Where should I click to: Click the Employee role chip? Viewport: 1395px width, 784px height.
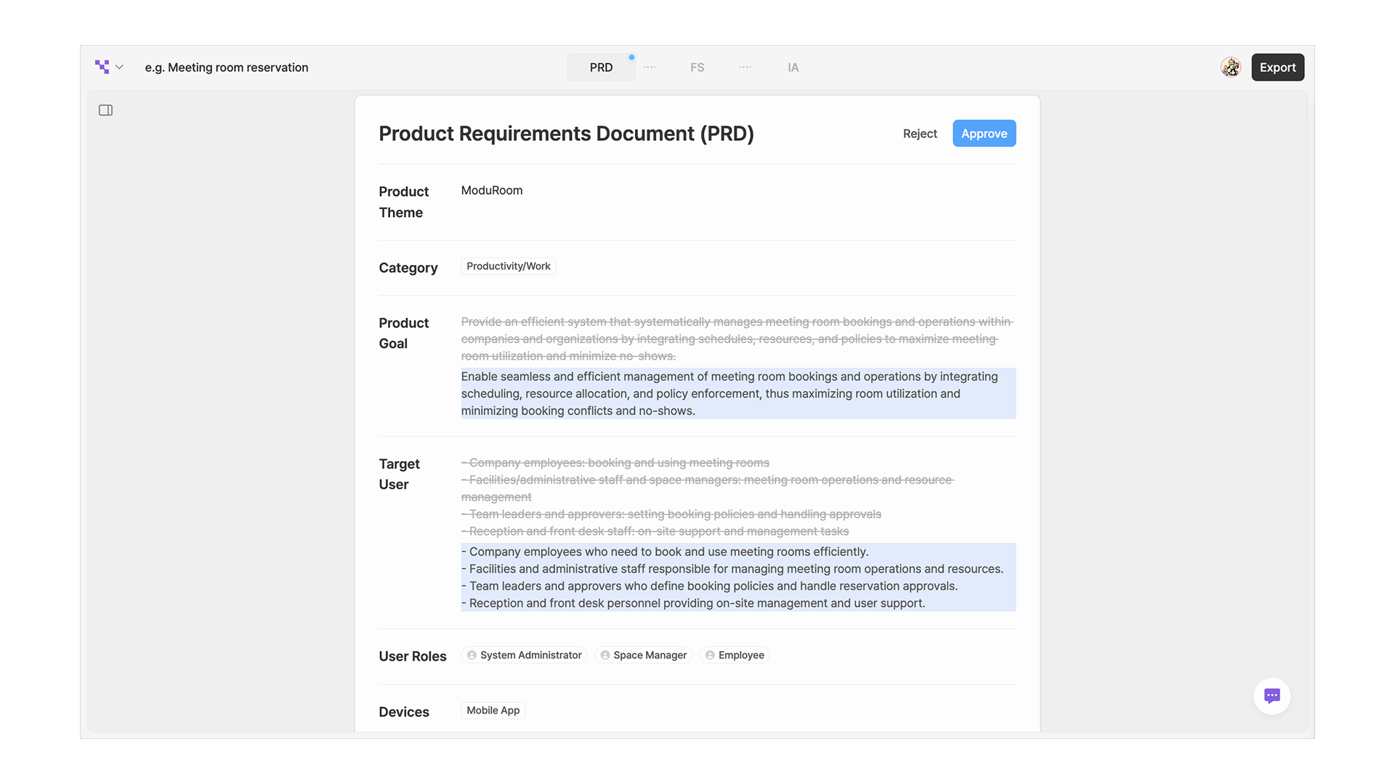(735, 655)
